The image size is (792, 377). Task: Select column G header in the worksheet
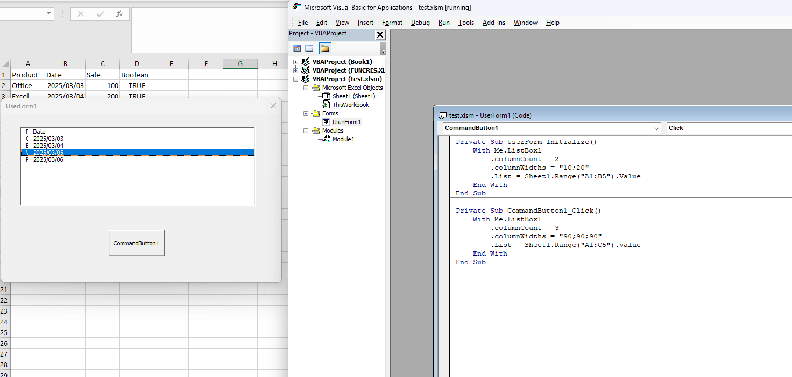tap(240, 64)
